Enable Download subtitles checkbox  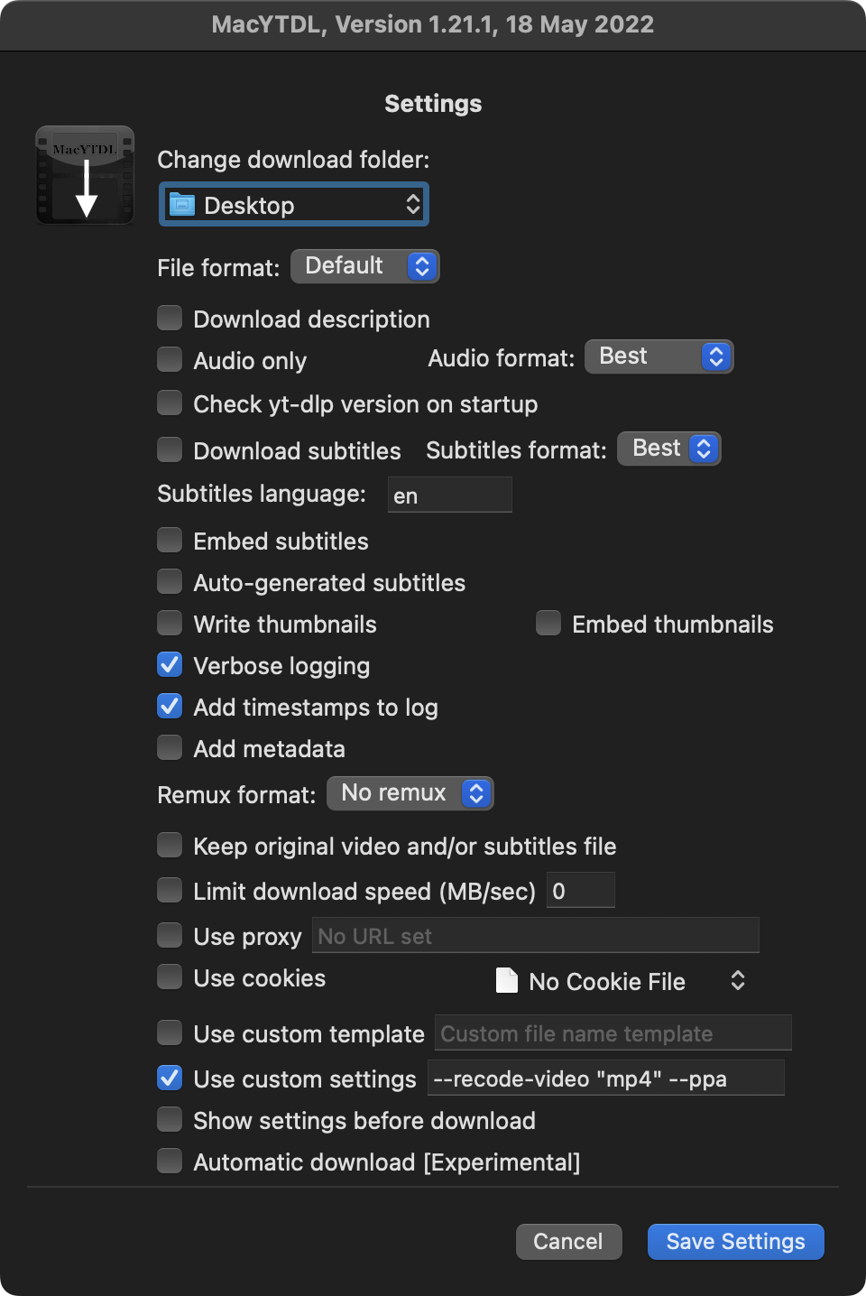pyautogui.click(x=170, y=449)
